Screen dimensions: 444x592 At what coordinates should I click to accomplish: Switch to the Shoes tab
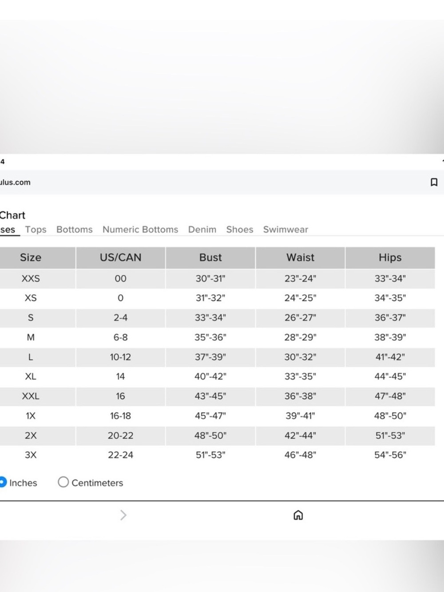coord(240,230)
